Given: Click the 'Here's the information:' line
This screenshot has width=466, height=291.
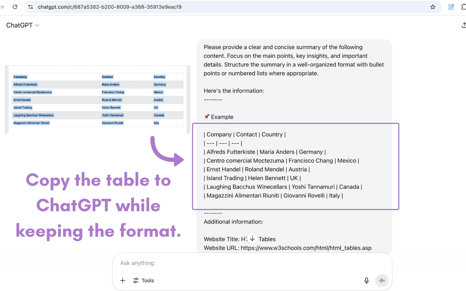Looking at the screenshot, I should (x=234, y=91).
